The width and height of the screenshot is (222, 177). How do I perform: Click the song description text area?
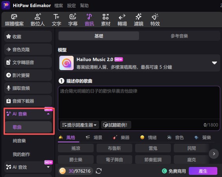139,103
